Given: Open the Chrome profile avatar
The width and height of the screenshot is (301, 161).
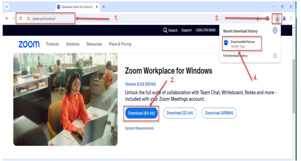Looking at the screenshot, I should [284, 19].
